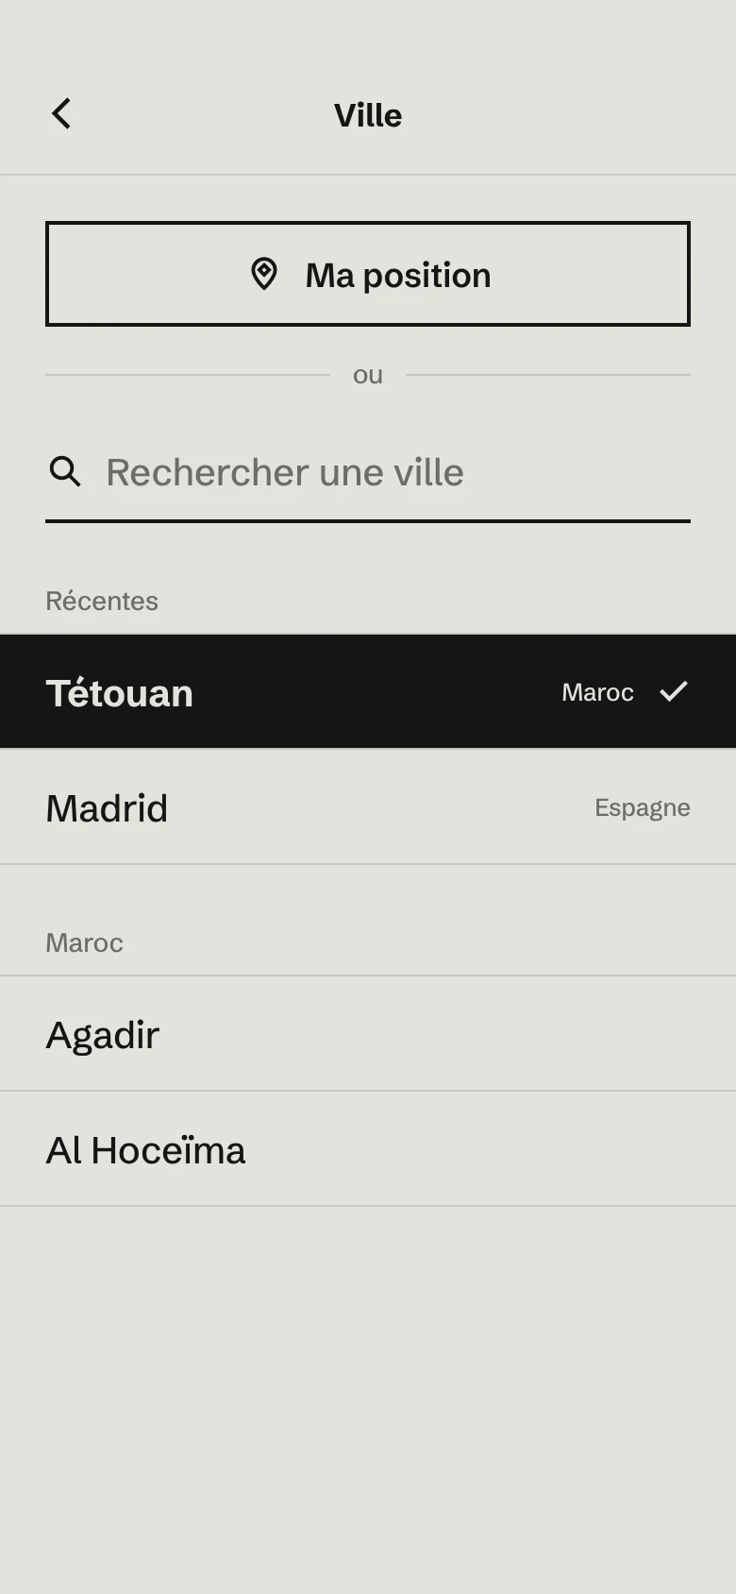Click the Ville page title
Screen dimensions: 736x1594
(368, 115)
